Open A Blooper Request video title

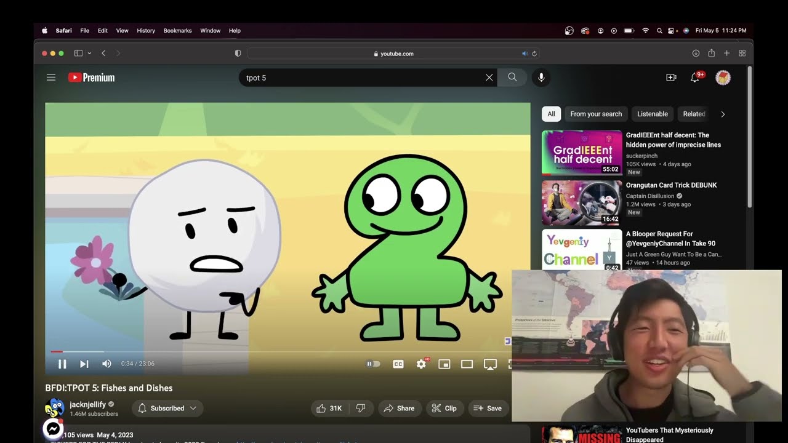[670, 239]
